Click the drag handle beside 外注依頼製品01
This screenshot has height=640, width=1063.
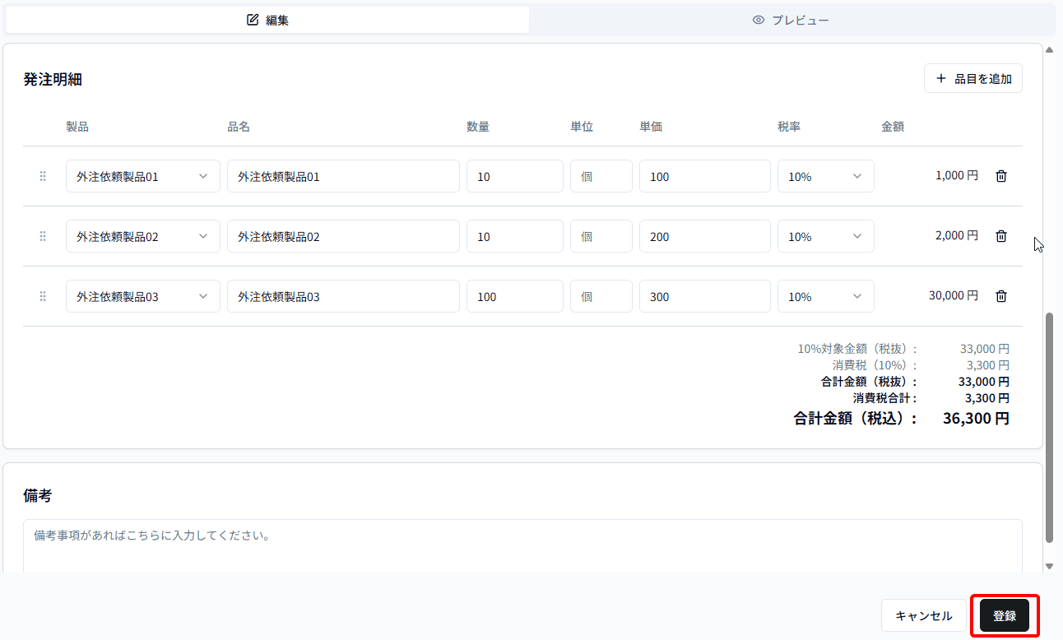[42, 175]
